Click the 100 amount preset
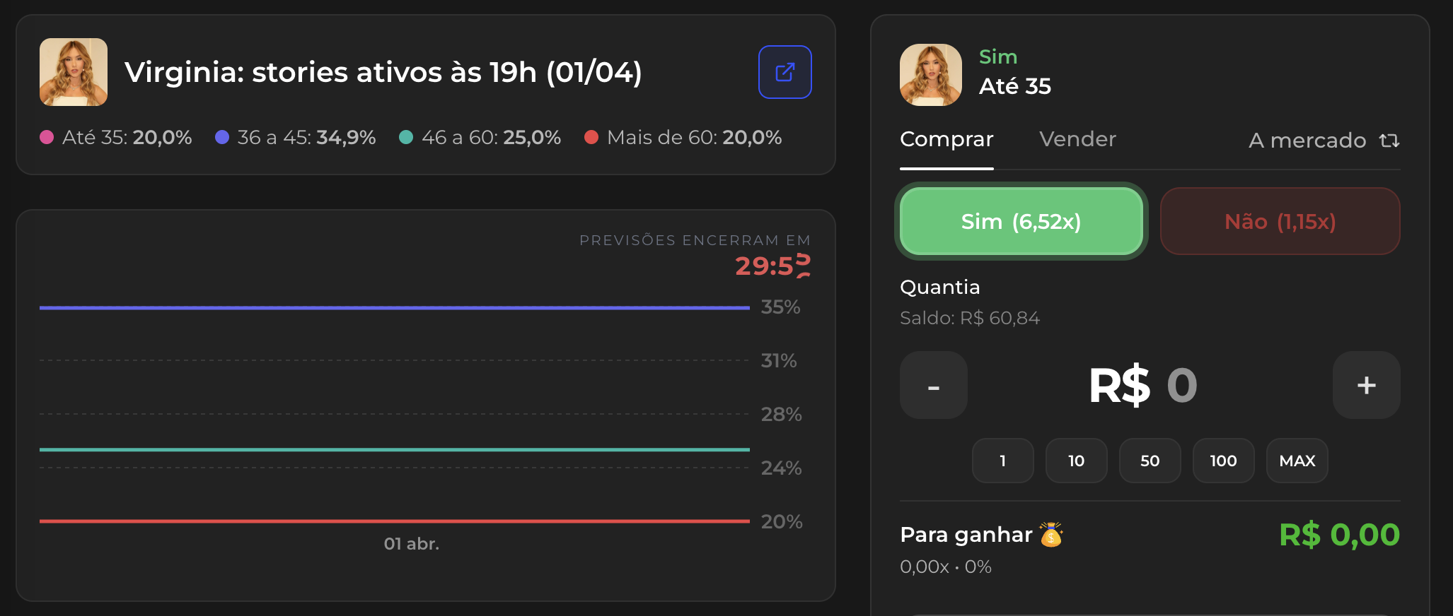This screenshot has width=1453, height=616. click(1223, 461)
